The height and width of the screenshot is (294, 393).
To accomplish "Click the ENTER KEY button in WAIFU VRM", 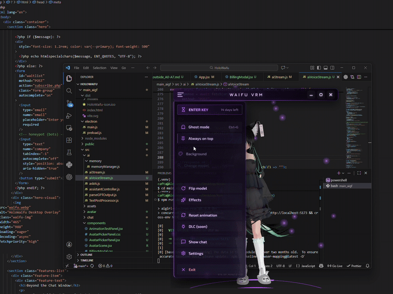I will (x=197, y=110).
